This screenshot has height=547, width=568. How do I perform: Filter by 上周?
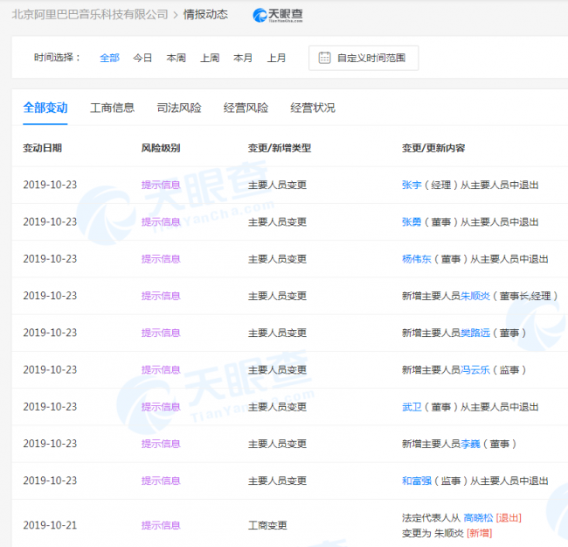pyautogui.click(x=210, y=58)
